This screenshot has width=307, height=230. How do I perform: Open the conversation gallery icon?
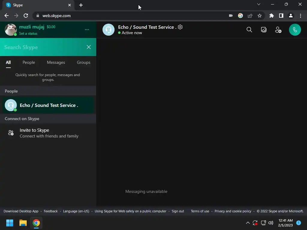(264, 30)
